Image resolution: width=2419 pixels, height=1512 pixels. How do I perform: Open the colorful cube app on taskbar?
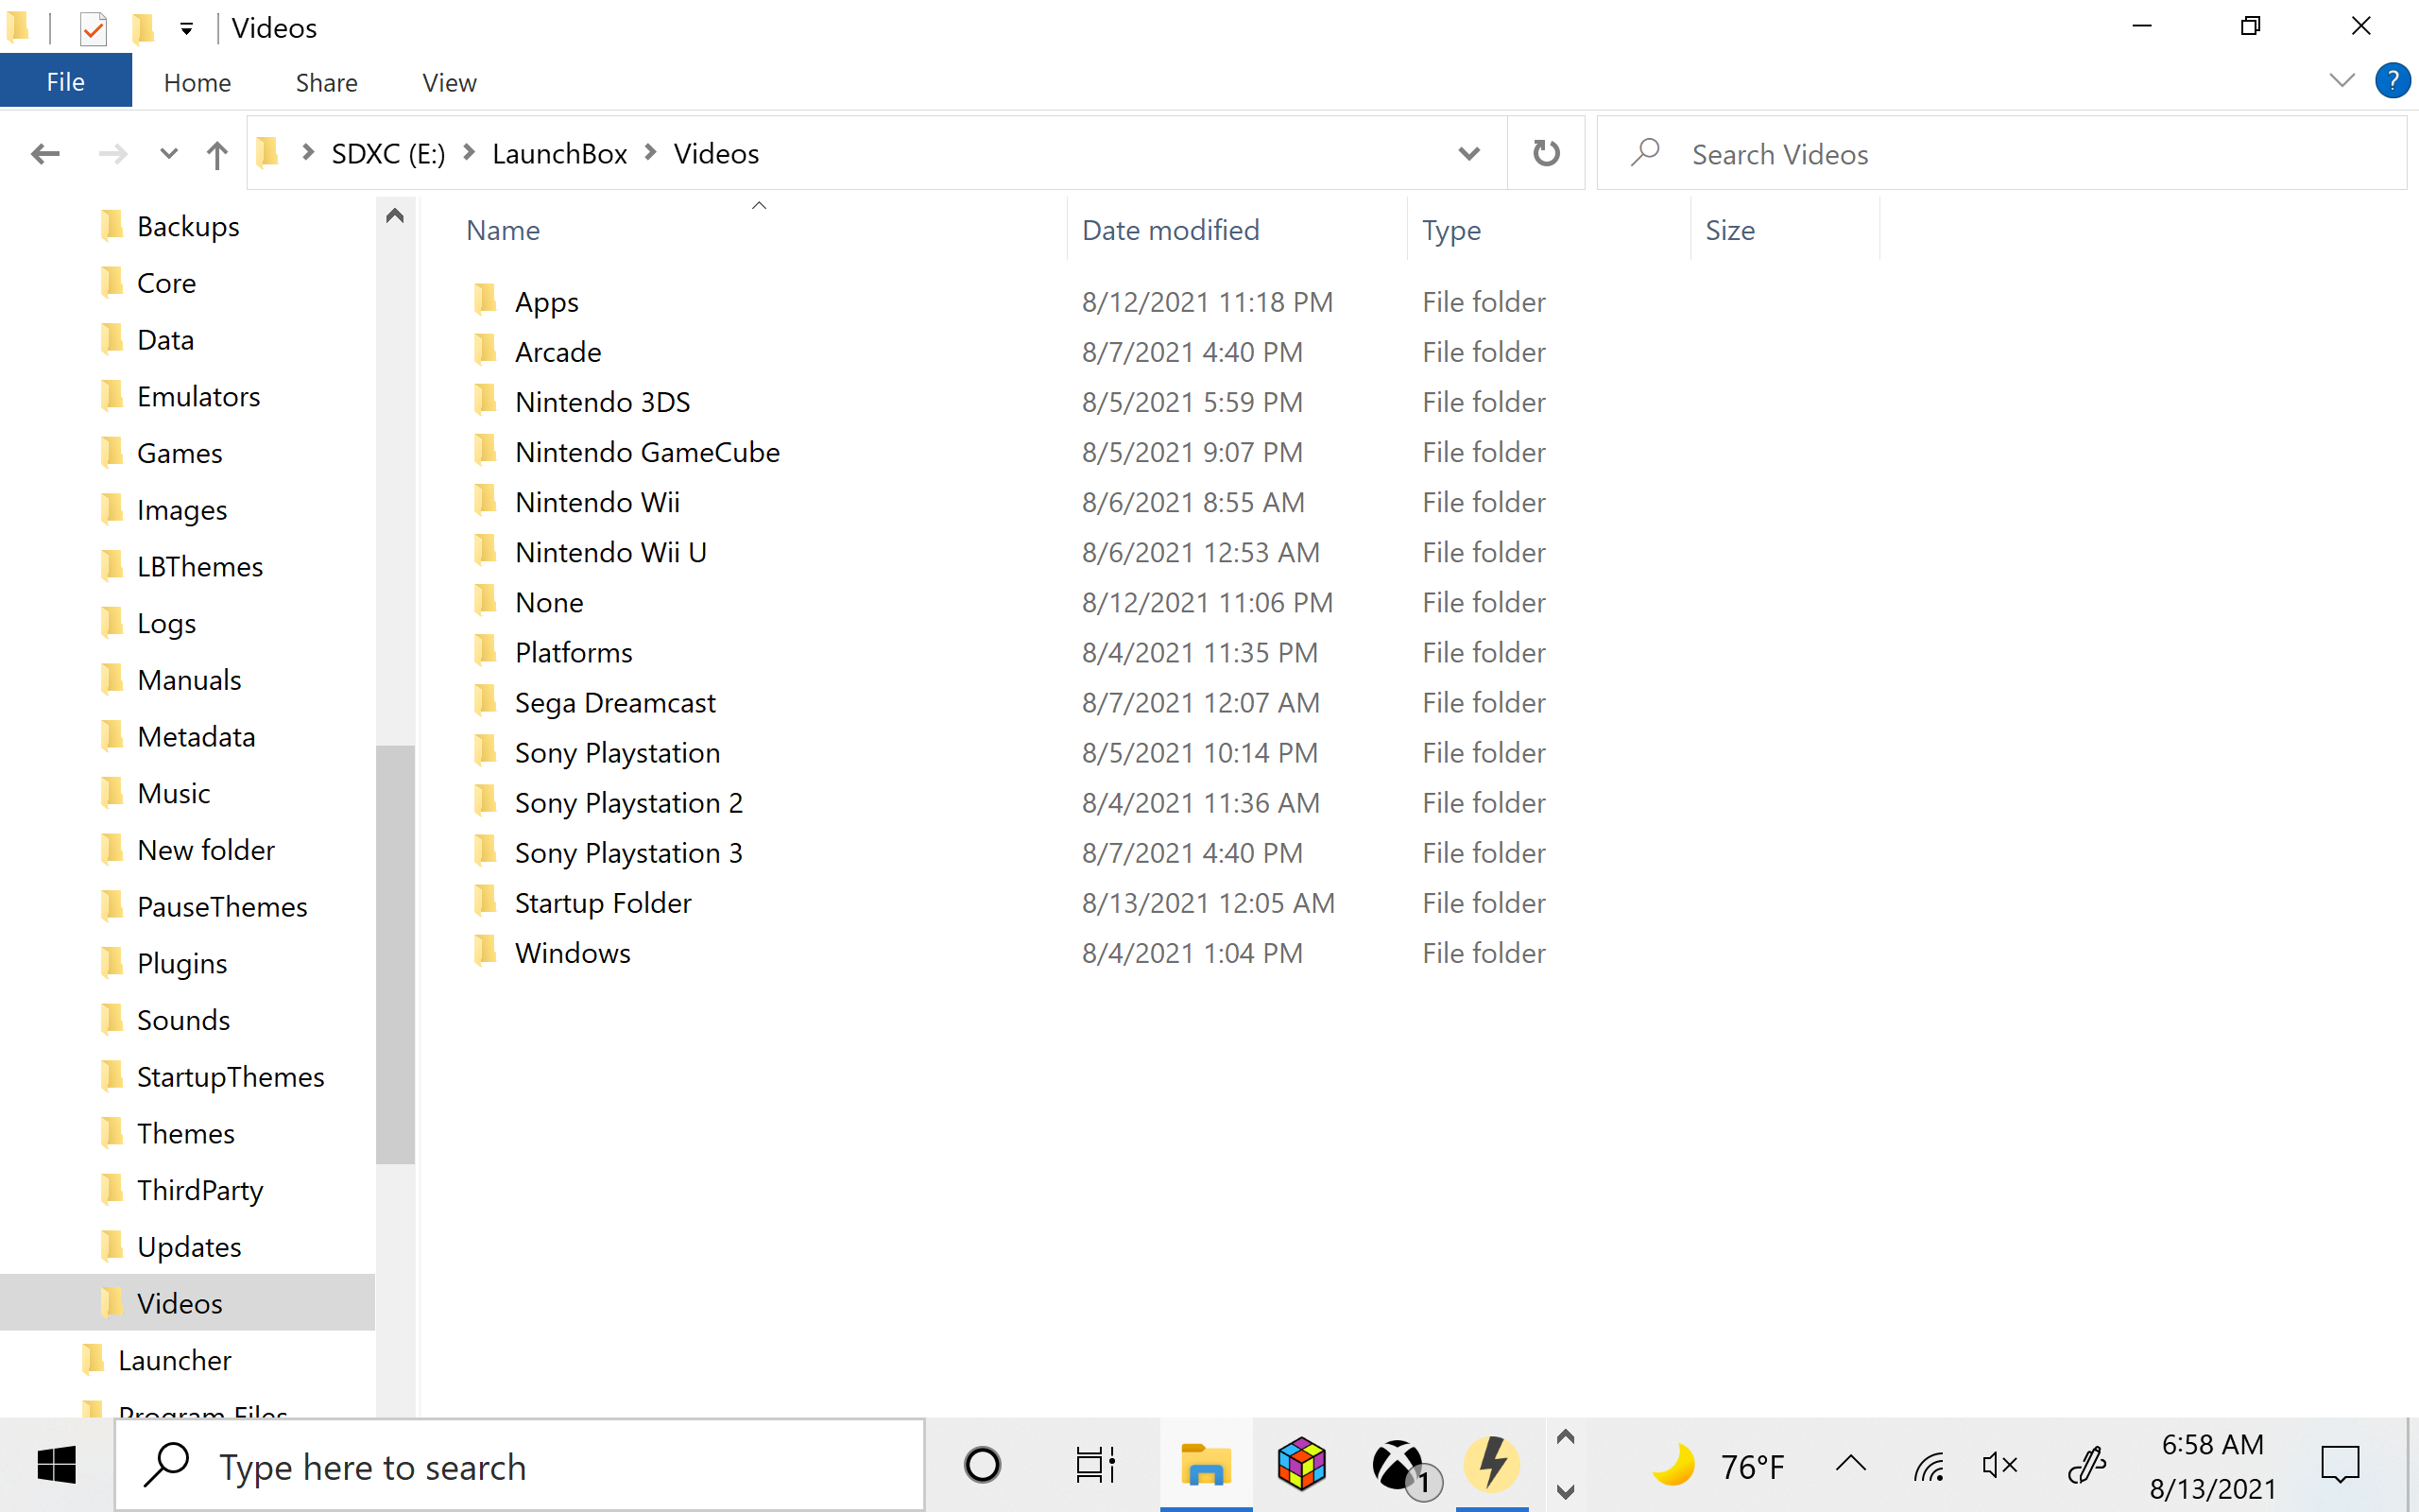click(x=1300, y=1465)
